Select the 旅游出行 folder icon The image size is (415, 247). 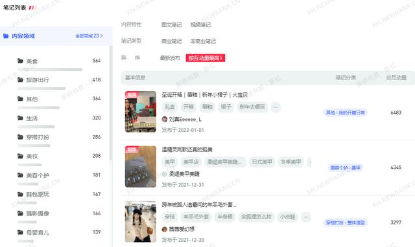[20, 80]
